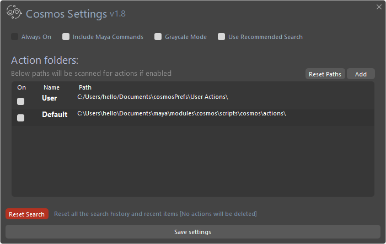Click the Action folders heading

click(45, 60)
